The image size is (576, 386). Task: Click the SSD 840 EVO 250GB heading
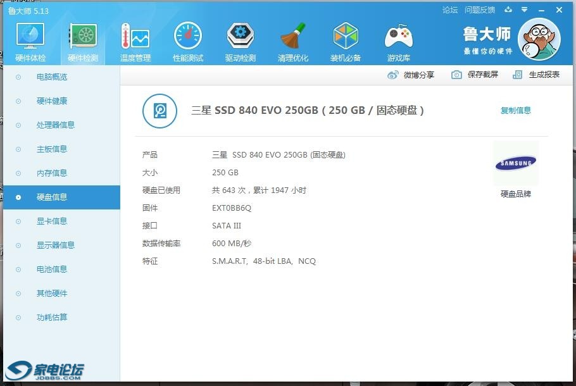click(307, 110)
